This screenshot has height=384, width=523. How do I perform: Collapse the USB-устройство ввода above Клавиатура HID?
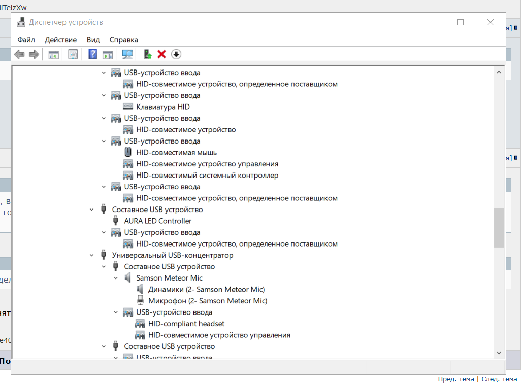(104, 95)
